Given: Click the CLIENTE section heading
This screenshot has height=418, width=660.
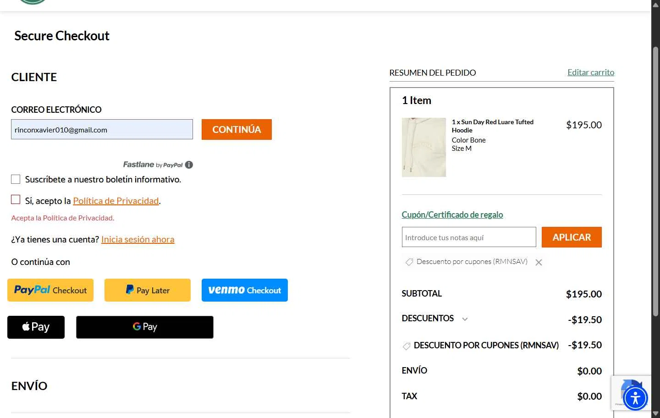Looking at the screenshot, I should point(34,77).
